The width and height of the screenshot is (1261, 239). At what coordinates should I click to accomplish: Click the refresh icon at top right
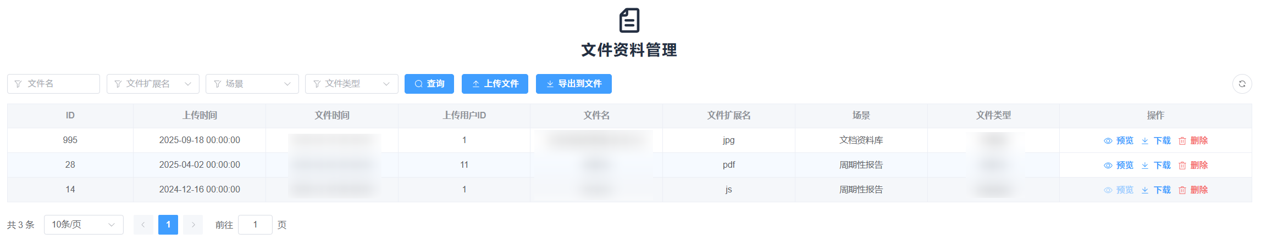pos(1242,84)
